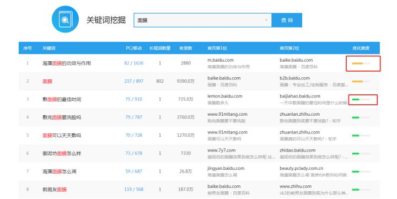Image resolution: width=397 pixels, height=199 pixels.
Task: Click the 首页第2位 column header
Action: click(289, 48)
